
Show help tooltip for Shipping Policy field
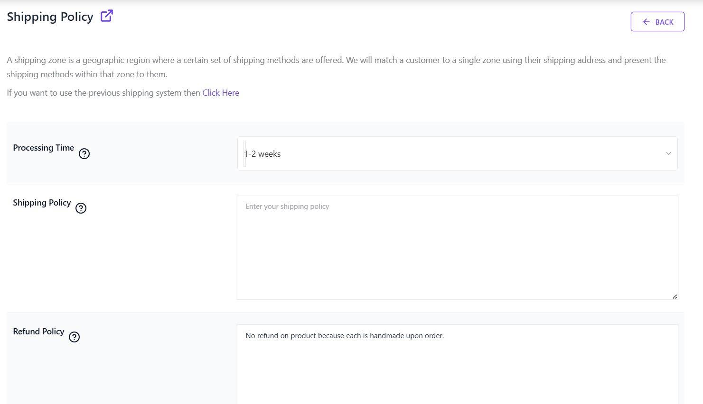[x=81, y=208]
